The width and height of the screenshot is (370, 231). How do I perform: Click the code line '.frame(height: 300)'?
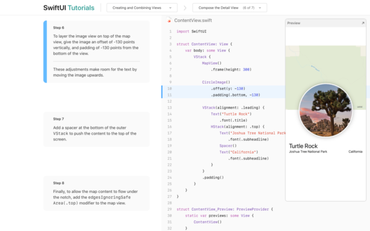pos(231,69)
